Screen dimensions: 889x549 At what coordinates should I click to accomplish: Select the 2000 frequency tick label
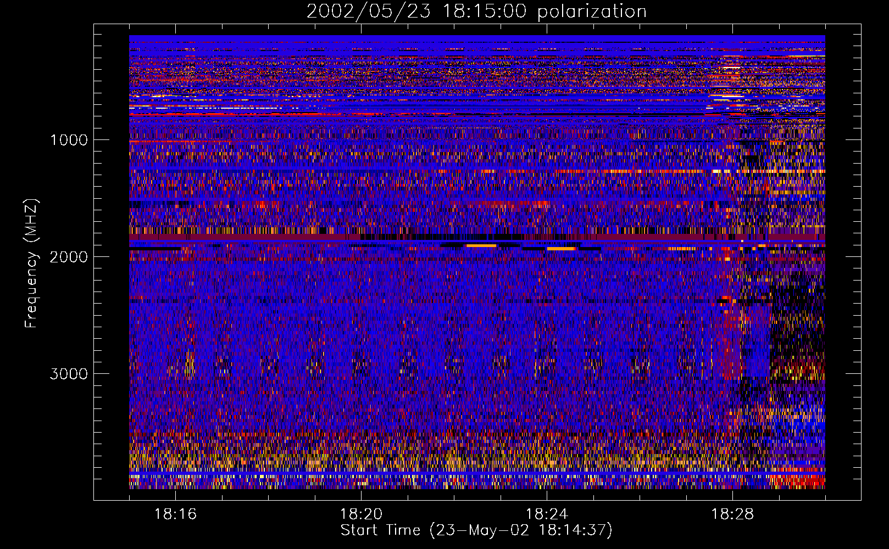pos(69,257)
